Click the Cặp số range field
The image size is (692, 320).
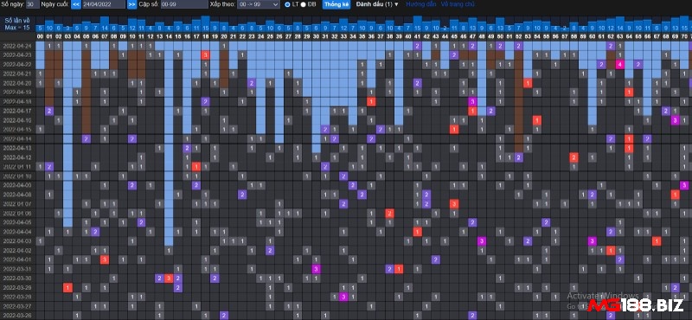(x=184, y=4)
